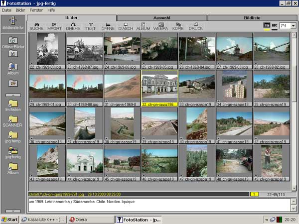Switch to the Auswahl tab

click(161, 17)
